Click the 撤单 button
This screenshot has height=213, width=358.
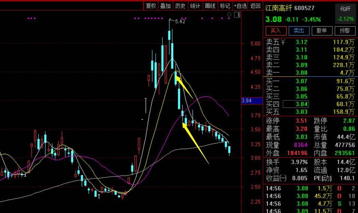tap(322, 31)
